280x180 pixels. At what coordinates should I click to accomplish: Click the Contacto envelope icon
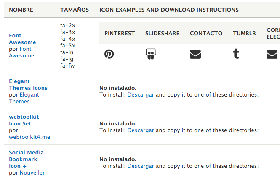195,54
